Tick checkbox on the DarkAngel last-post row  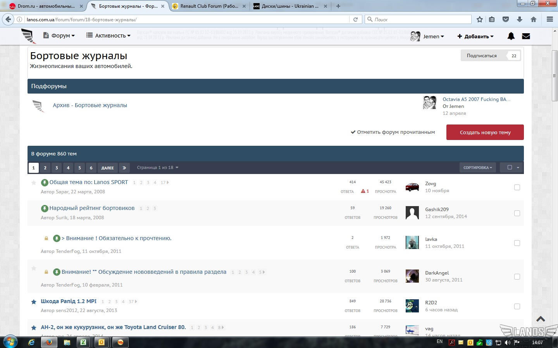point(517,277)
